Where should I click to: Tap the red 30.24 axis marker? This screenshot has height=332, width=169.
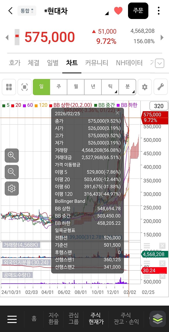(x=154, y=270)
